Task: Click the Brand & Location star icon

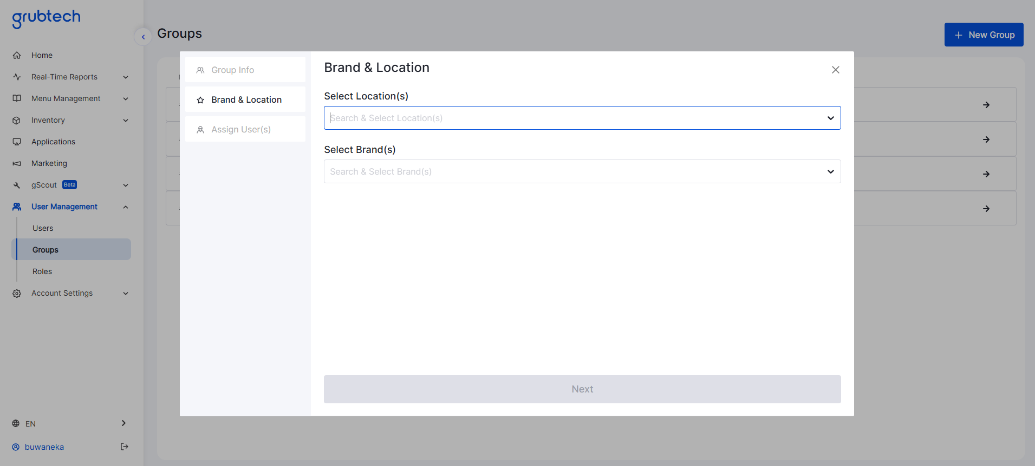Action: coord(200,100)
